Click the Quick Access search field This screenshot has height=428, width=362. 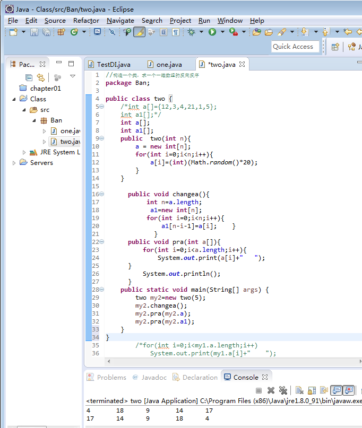[x=295, y=47]
